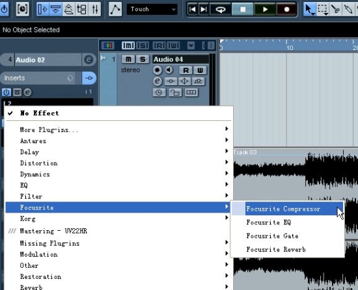Open Audio 02 inspector edit 'e' button
Screen dimensions: 358x290
coord(89,60)
